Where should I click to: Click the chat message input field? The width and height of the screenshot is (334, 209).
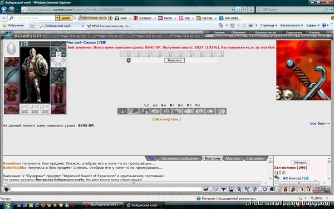coord(106,189)
